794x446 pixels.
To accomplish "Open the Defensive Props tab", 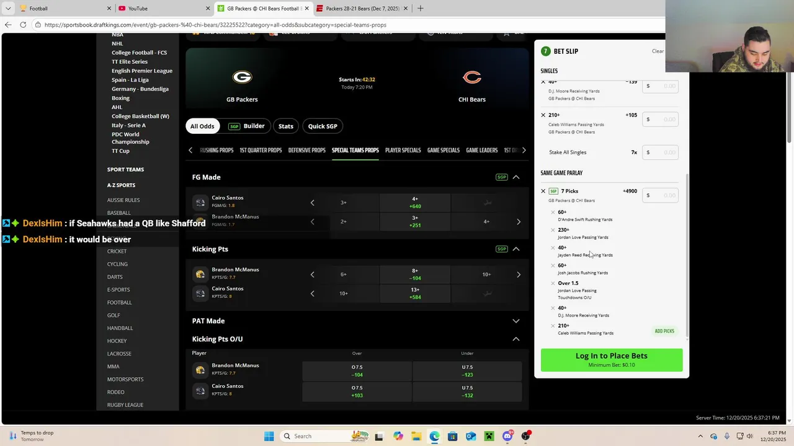I will point(306,151).
